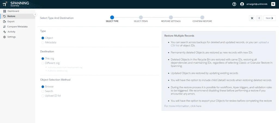Screen dimensions: 279x123
Task: Open the help question mark icon
Action: click(234, 4)
